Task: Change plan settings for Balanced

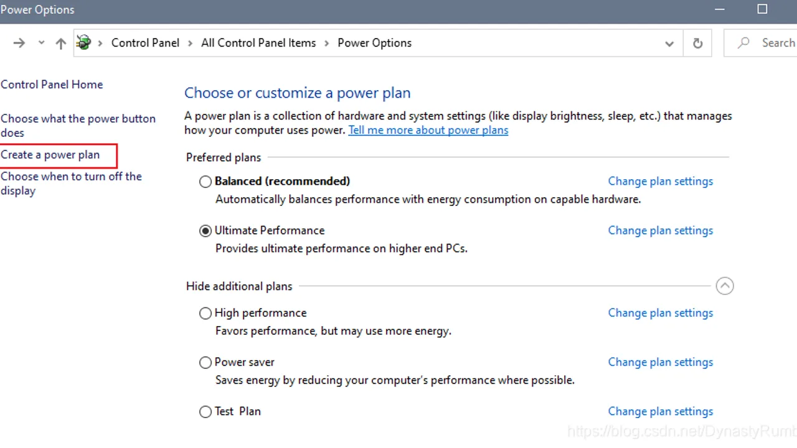Action: 661,181
